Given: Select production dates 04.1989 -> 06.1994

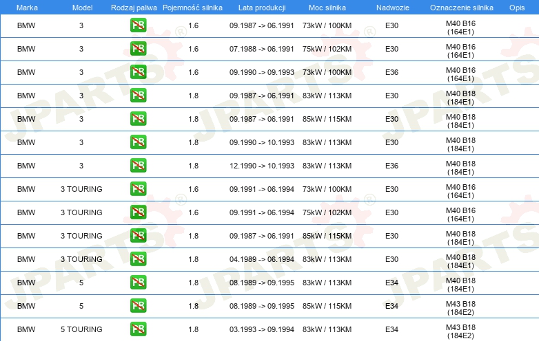Looking at the screenshot, I should coord(262,259).
